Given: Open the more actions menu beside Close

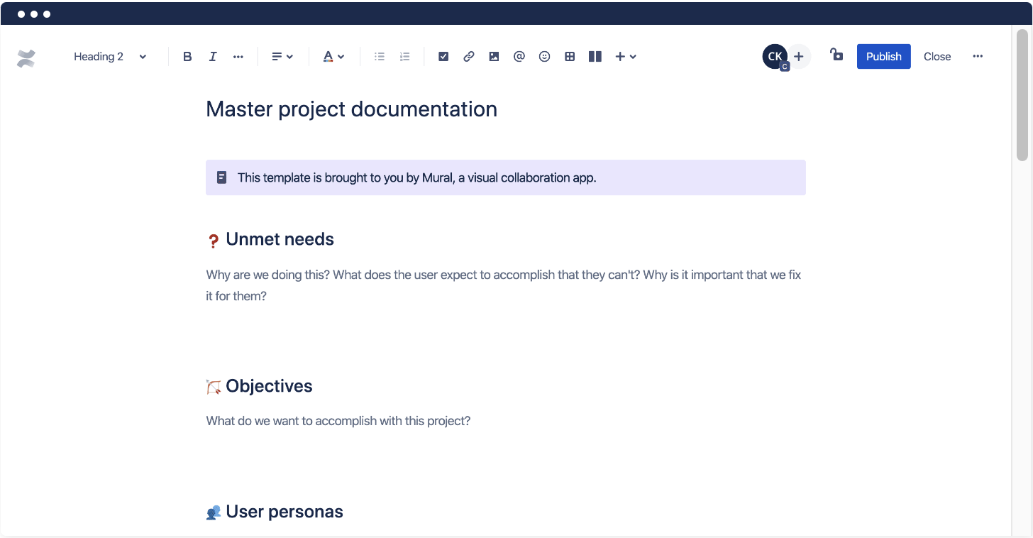Looking at the screenshot, I should click(978, 56).
